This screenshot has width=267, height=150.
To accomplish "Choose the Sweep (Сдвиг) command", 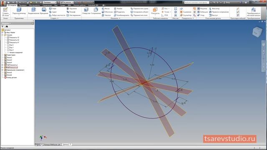I will pos(53,12).
